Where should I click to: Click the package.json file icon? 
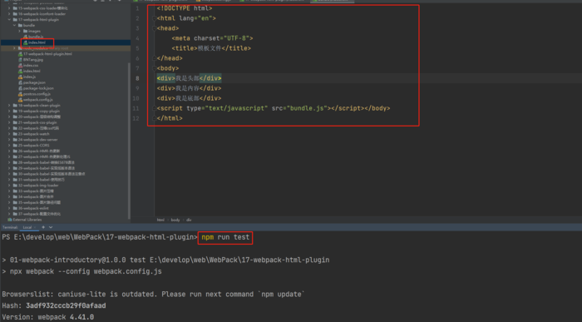point(20,82)
